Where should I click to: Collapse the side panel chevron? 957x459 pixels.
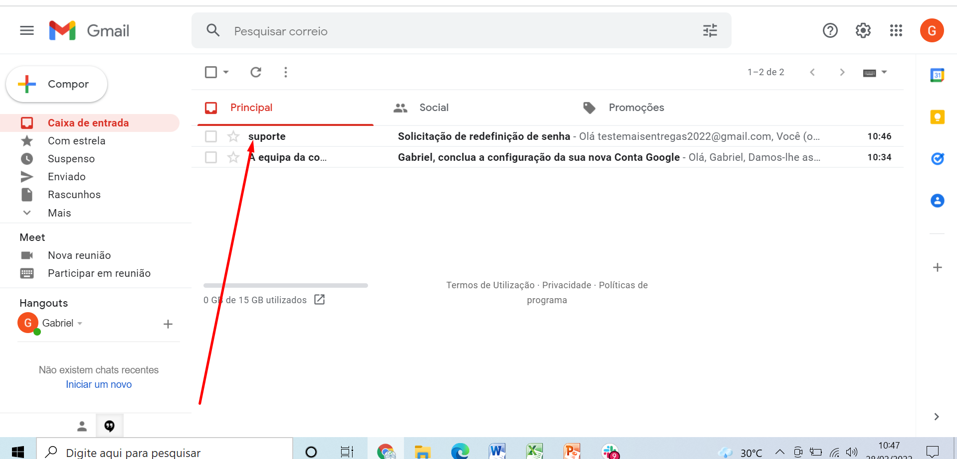click(937, 417)
